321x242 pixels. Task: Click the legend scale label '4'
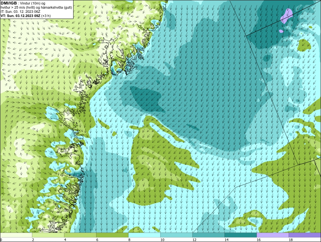65,240
